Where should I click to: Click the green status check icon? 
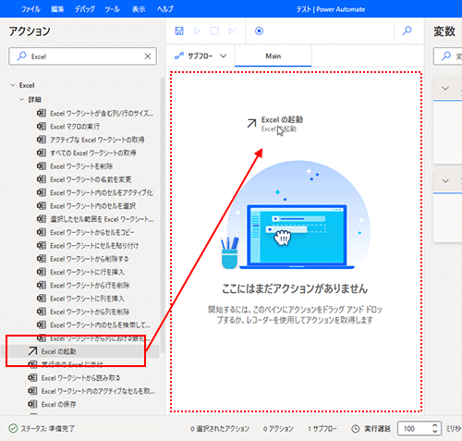coord(13,429)
